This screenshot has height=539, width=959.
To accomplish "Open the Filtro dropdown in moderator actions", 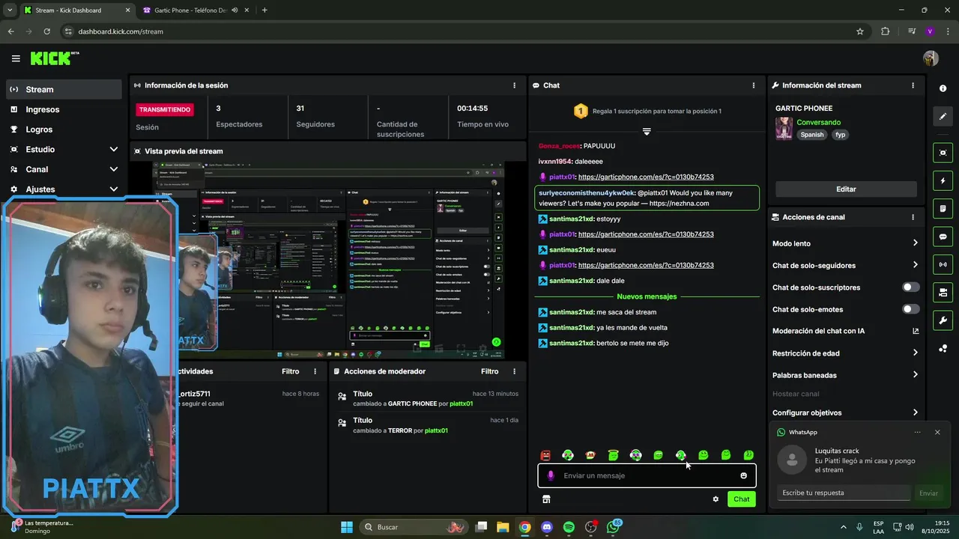I will click(x=489, y=371).
